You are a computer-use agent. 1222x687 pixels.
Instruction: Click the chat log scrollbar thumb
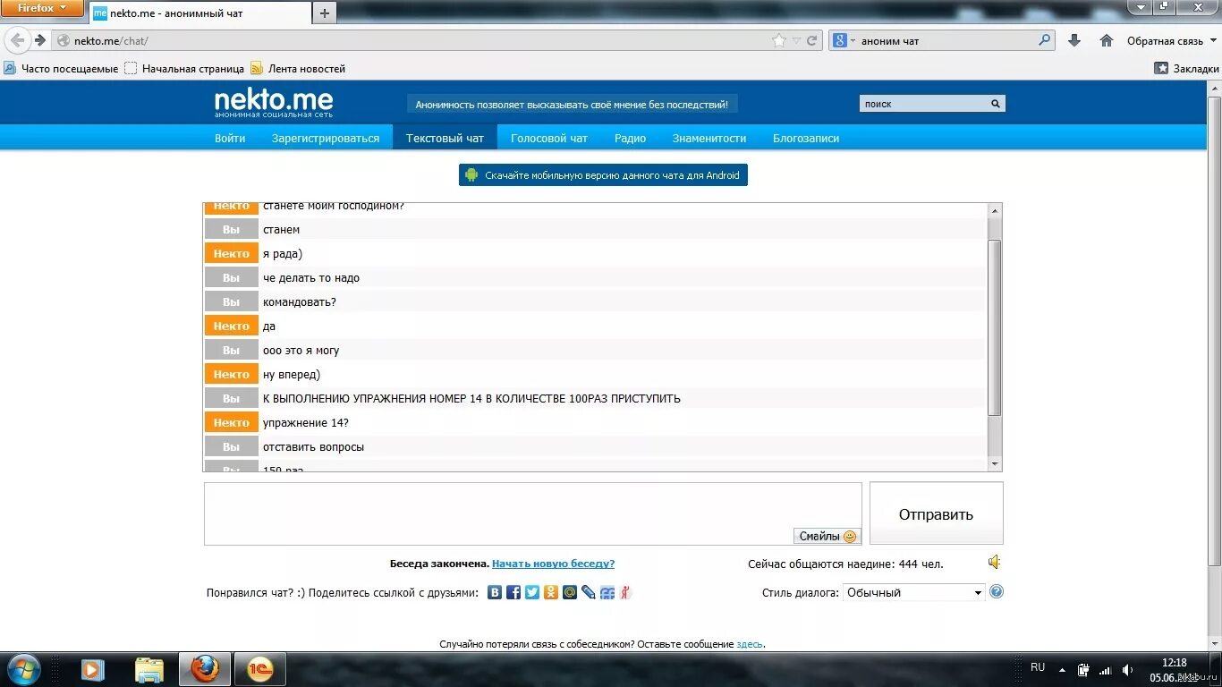click(x=994, y=327)
